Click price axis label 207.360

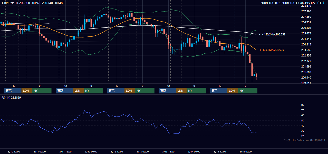pyautogui.click(x=306, y=17)
